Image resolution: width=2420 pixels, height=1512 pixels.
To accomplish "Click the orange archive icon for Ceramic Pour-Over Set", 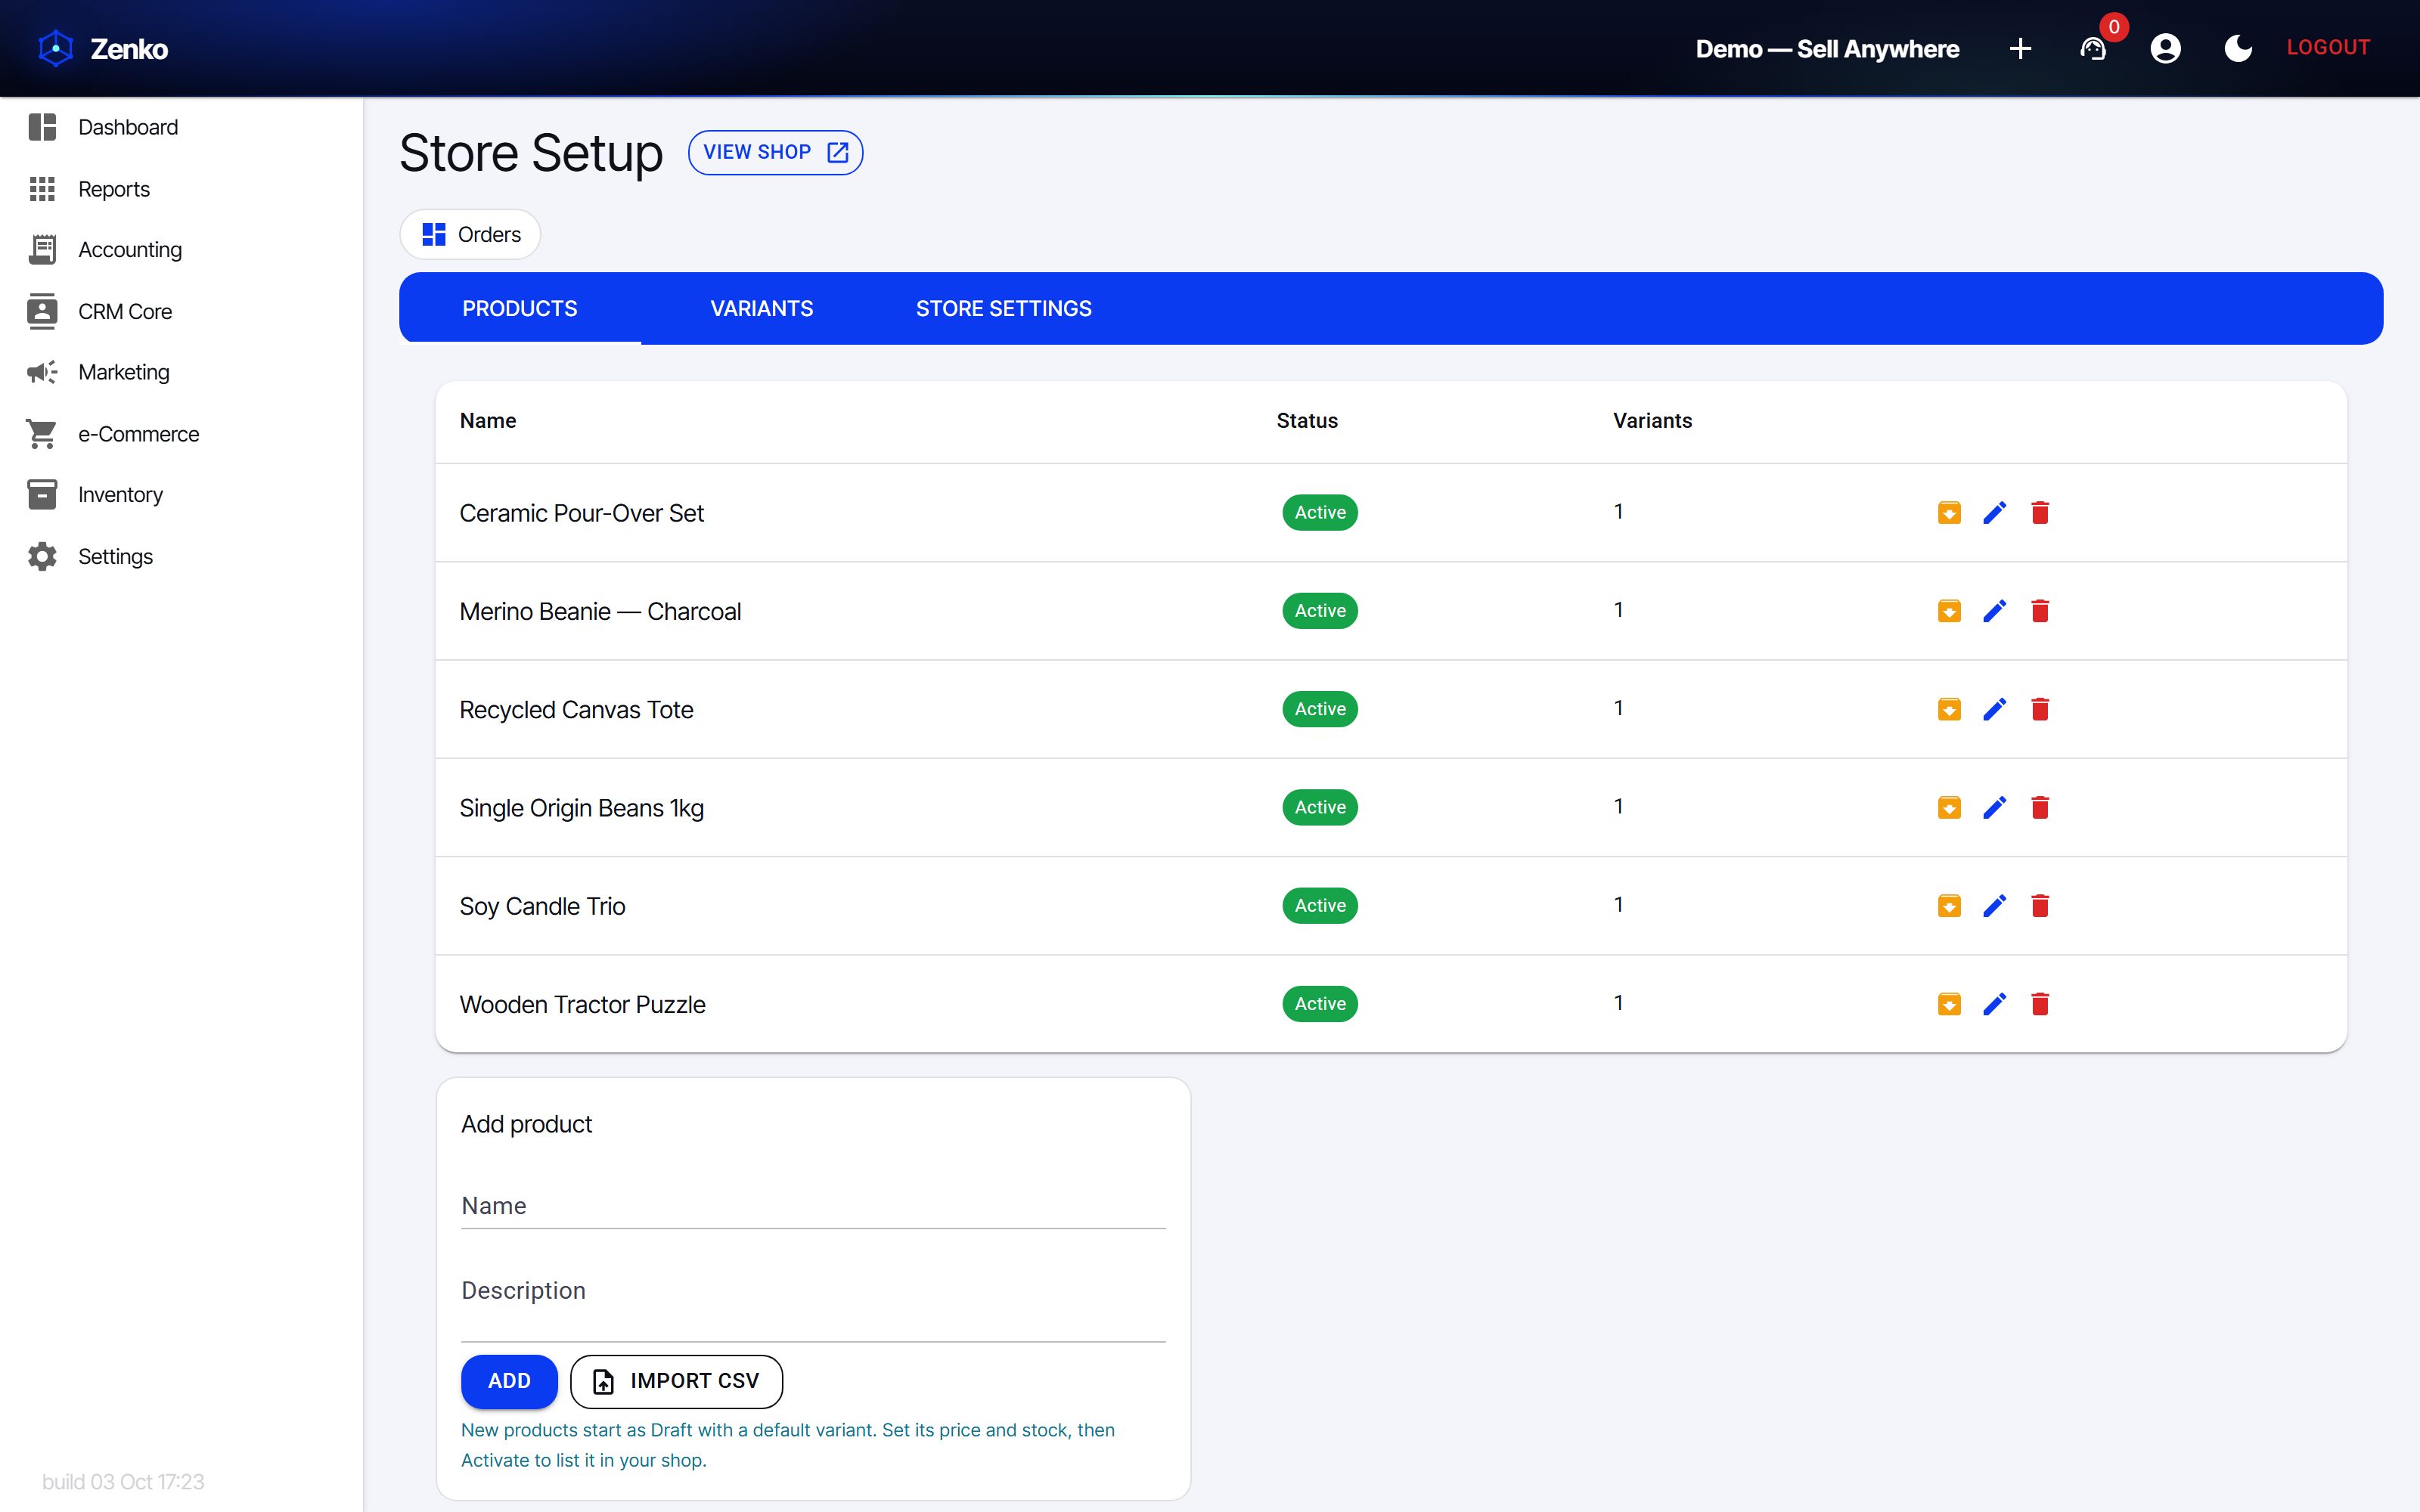I will click(1949, 513).
